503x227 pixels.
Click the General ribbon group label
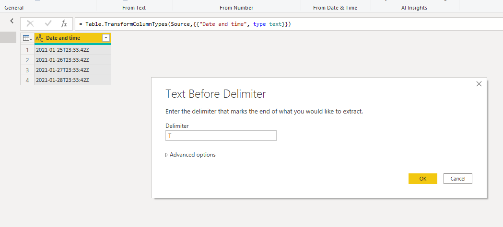[x=14, y=8]
